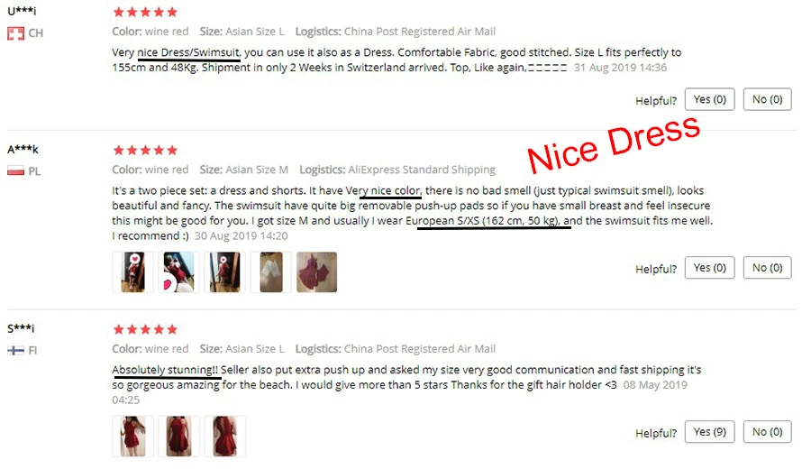This screenshot has height=469, width=811.
Task: Click the five-star rating of S***i's review
Action: pyautogui.click(x=145, y=329)
